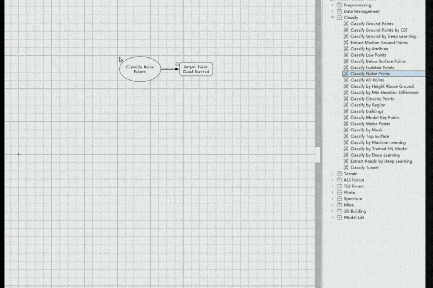Viewport: 433px width, 288px height.
Task: Select Classify by Deep Learning tool
Action: (x=375, y=155)
